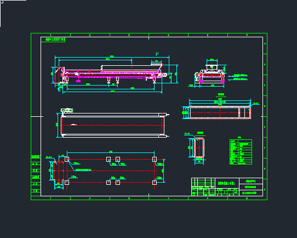Click the green boxed label at top-left of frame
The image size is (297, 238).
(53, 39)
